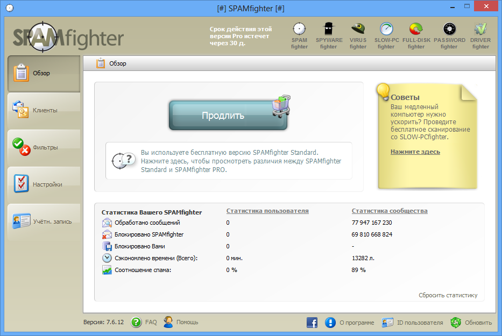Click the crosshair question mark icon
The image size is (502, 336).
[x=123, y=161]
